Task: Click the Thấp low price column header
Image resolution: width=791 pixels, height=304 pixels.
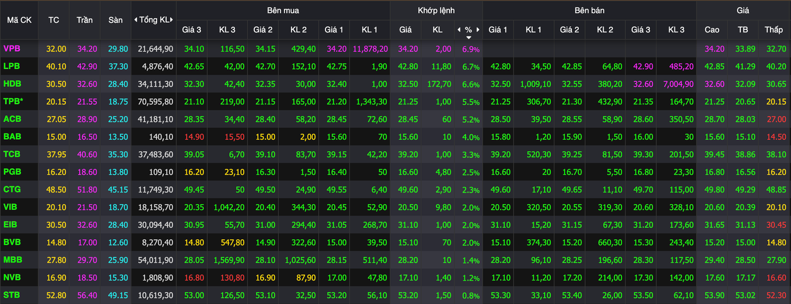Action: pos(773,30)
